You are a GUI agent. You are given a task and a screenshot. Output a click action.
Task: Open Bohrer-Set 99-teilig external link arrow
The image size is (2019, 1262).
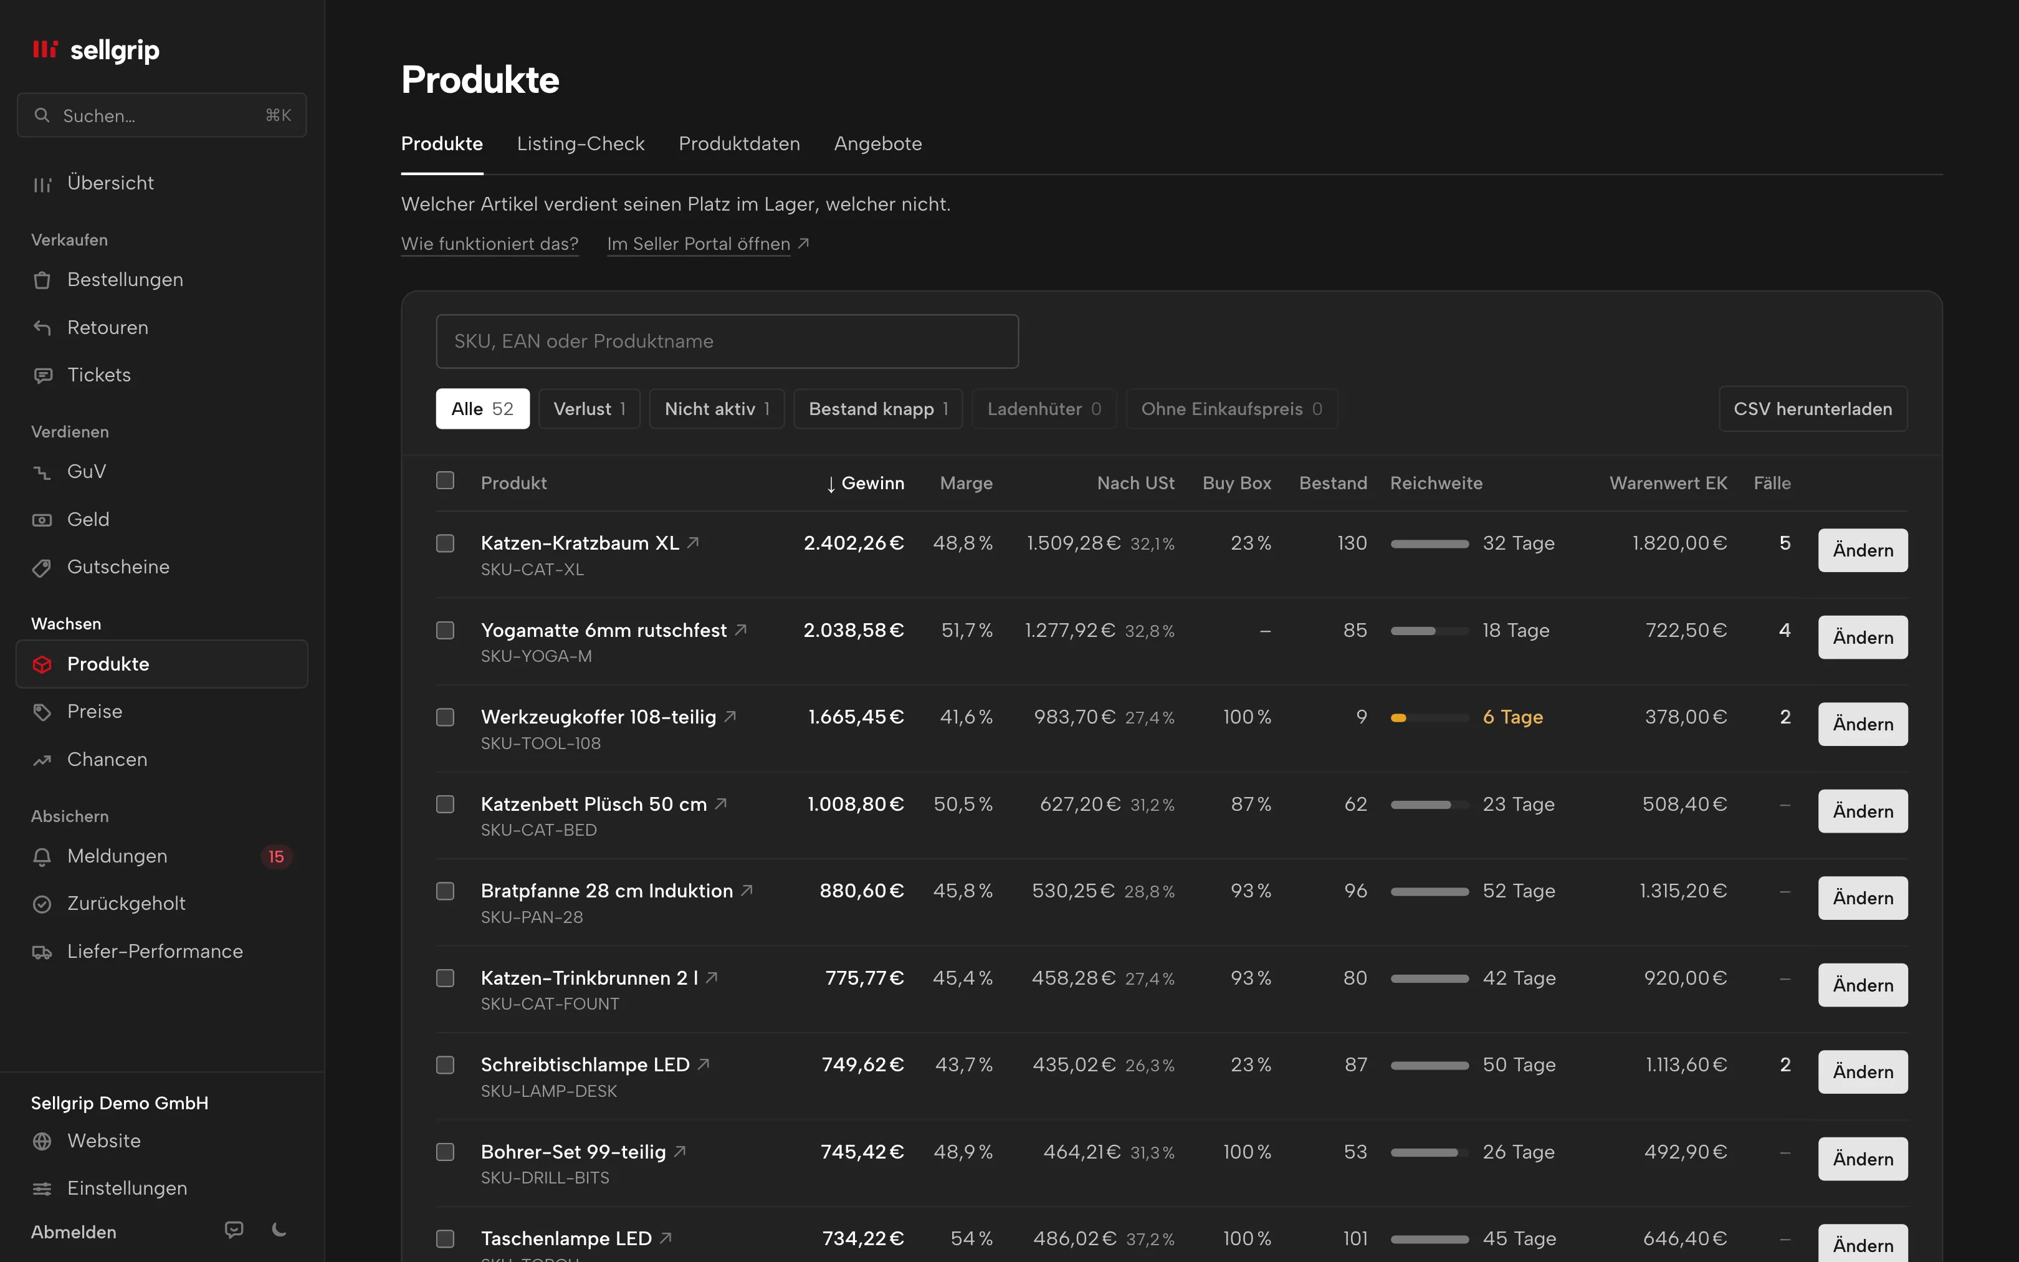tap(680, 1151)
